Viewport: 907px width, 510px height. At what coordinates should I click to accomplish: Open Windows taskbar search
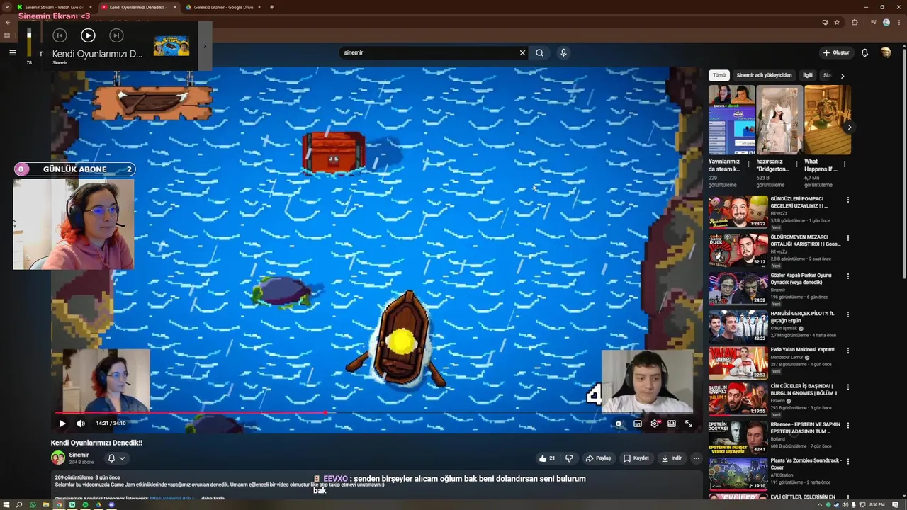tap(19, 504)
